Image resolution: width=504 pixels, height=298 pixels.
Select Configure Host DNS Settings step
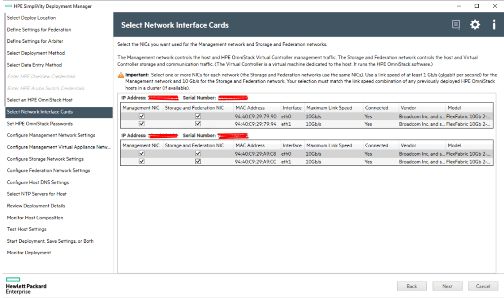pos(38,182)
